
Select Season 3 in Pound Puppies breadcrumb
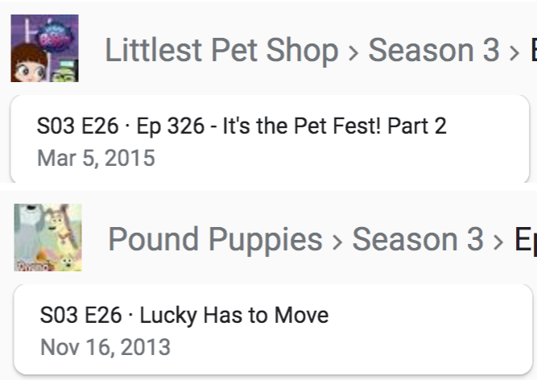[418, 239]
